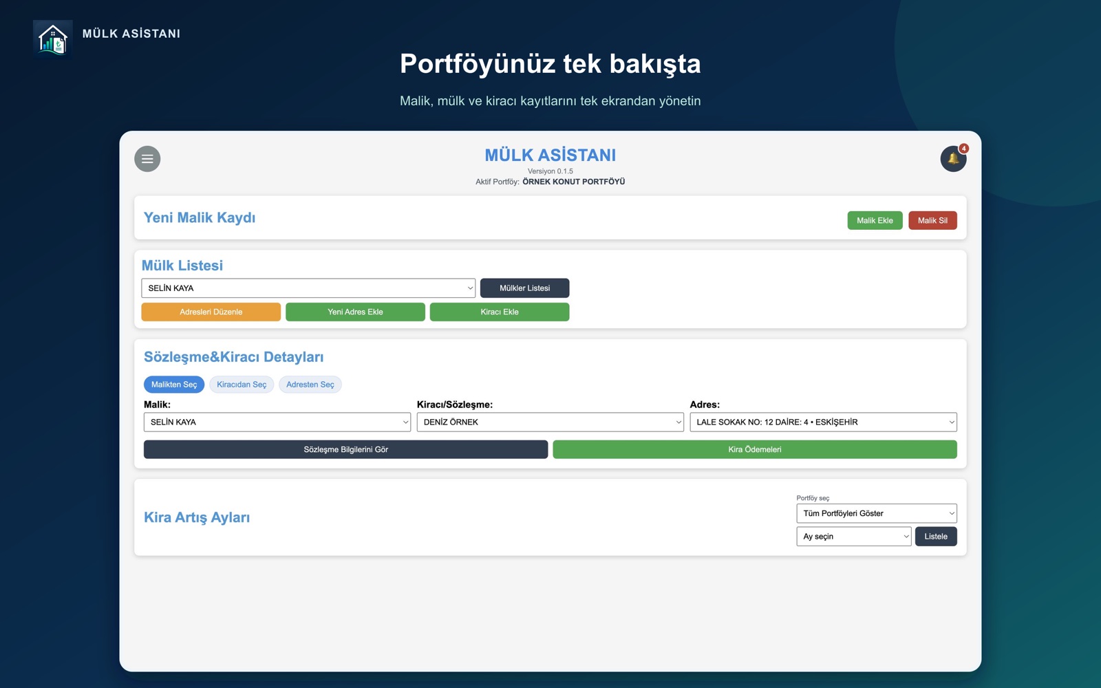Click the ÖRNEK KONUT PORTFÖYÜ text
The width and height of the screenshot is (1101, 688).
[x=574, y=182]
